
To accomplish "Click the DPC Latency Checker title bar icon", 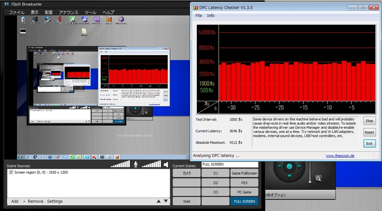I will 195,7.
